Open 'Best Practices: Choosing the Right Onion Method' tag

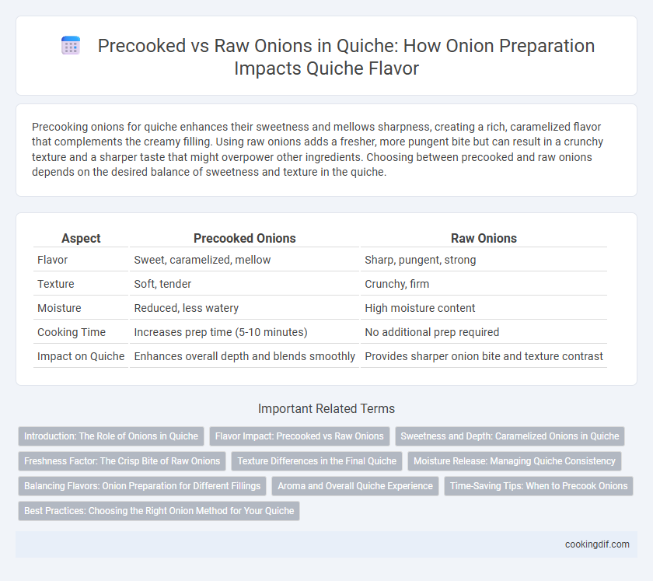[x=159, y=511]
